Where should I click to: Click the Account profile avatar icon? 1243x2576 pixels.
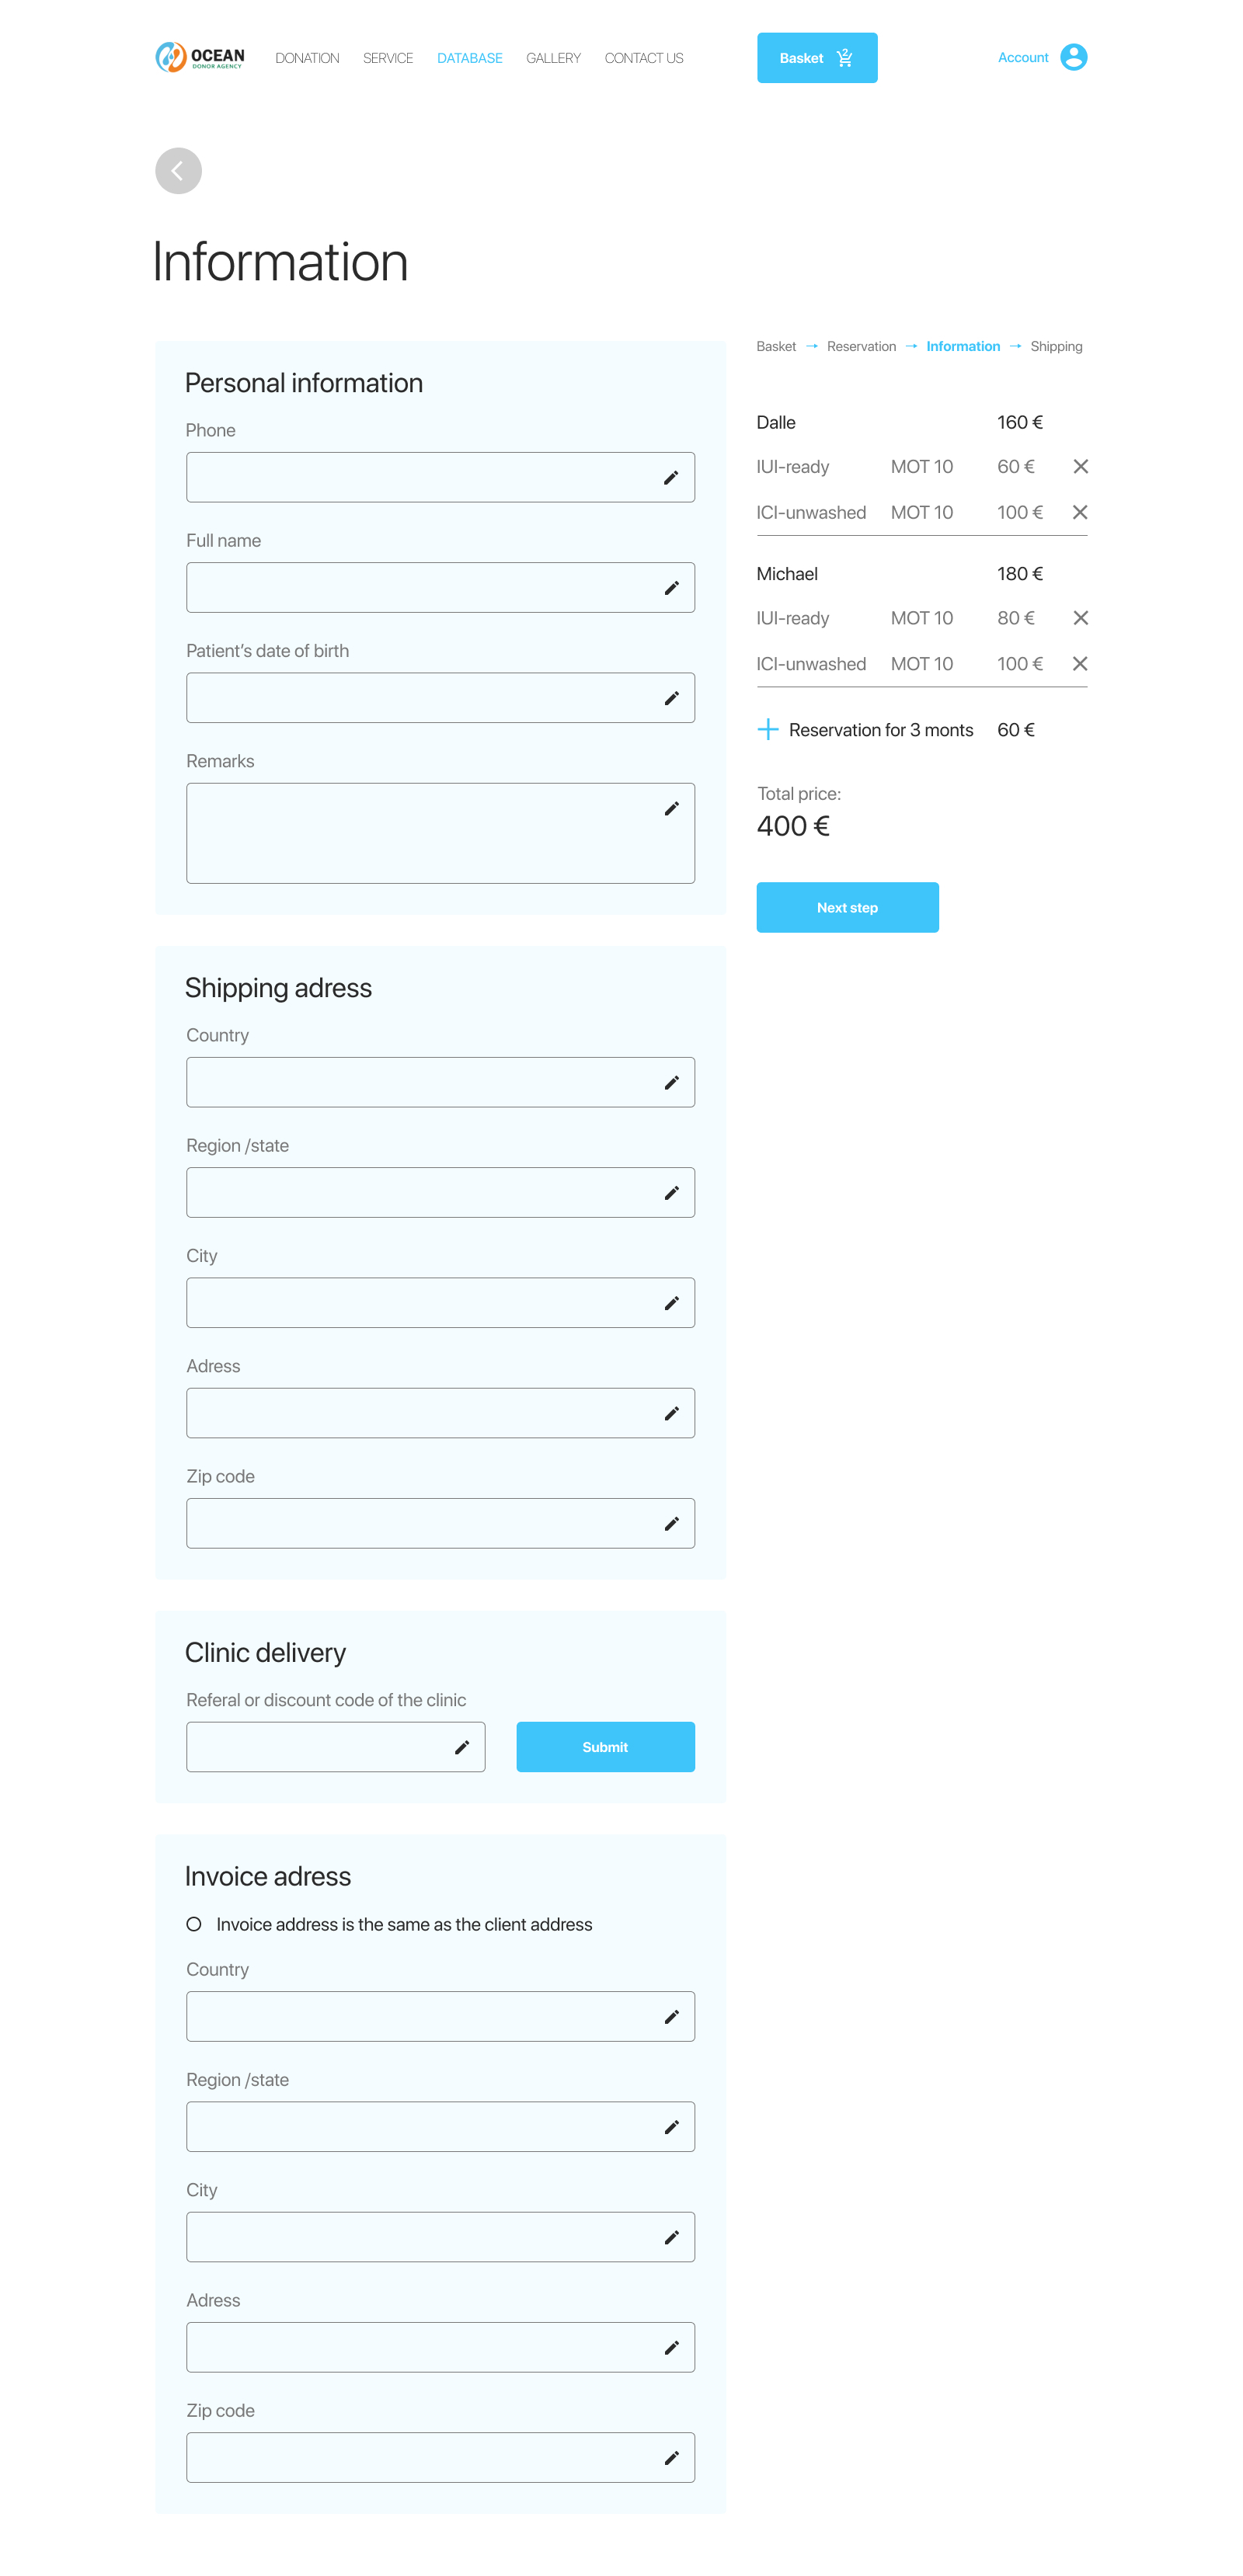point(1073,57)
